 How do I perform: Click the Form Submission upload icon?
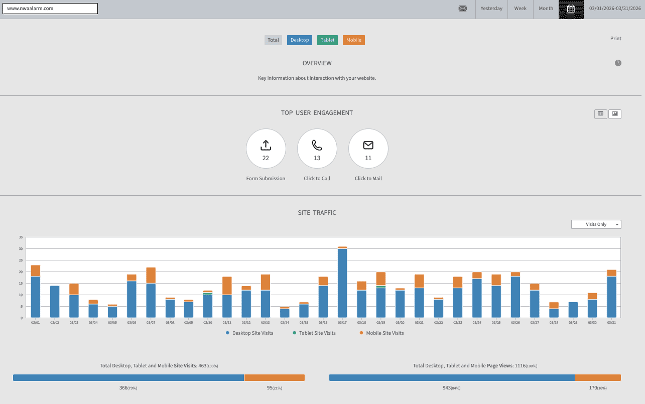[266, 146]
